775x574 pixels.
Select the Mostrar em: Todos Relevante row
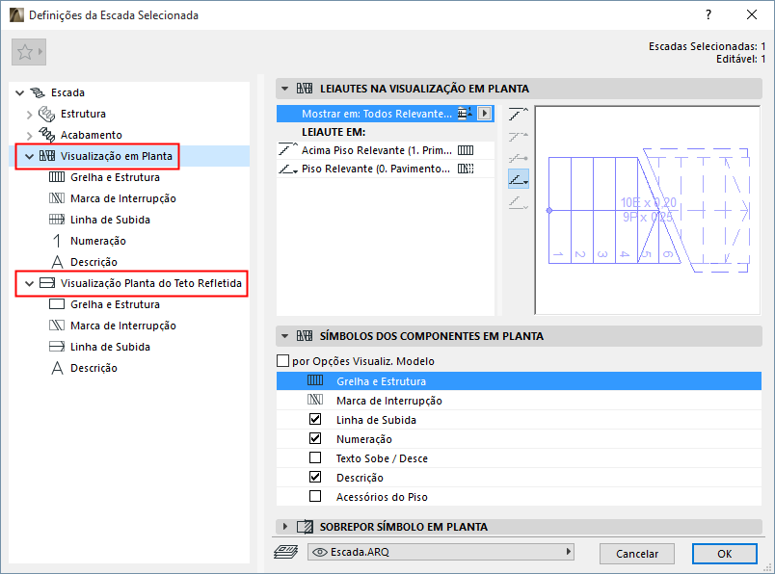point(385,114)
